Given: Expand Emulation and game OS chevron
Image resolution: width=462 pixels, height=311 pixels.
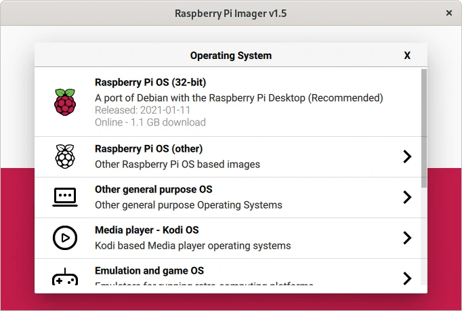Looking at the screenshot, I should point(407,278).
